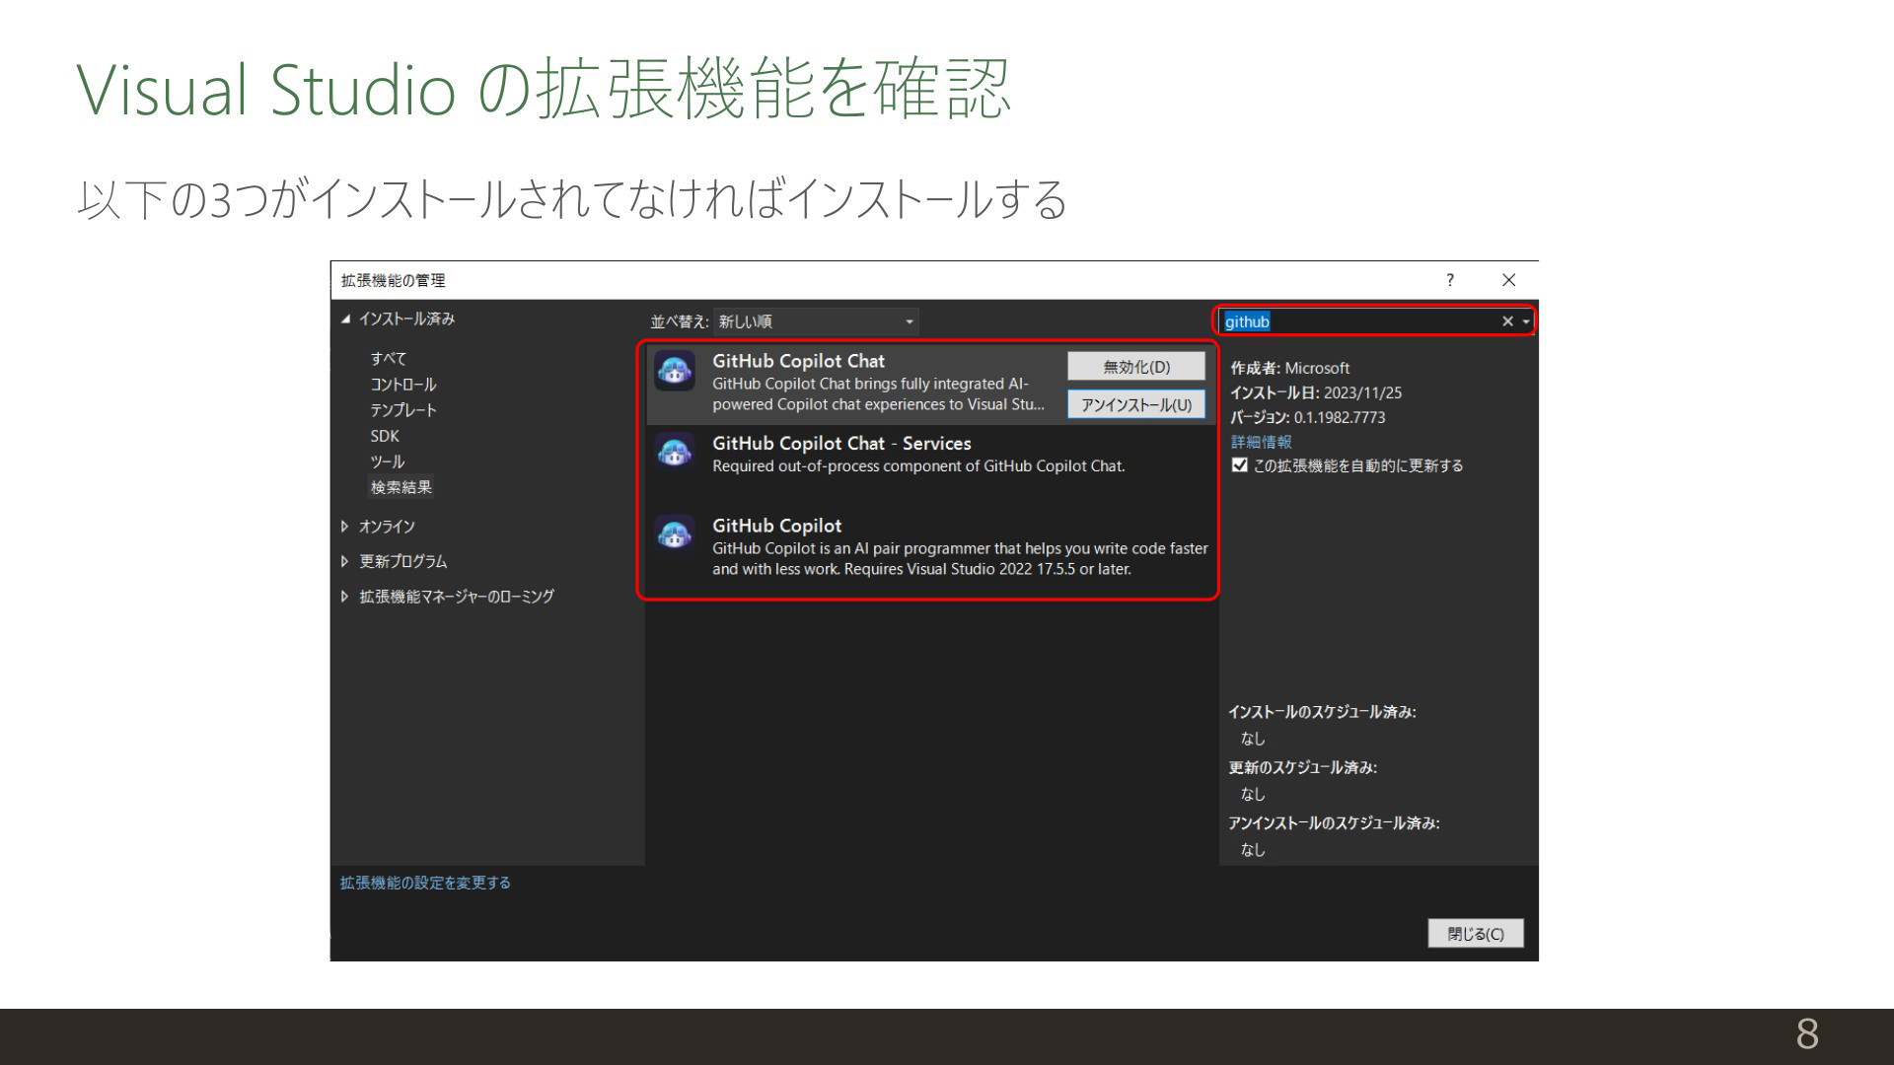Image resolution: width=1894 pixels, height=1065 pixels.
Task: Click the GitHub Copilot Chat - Services icon
Action: [675, 453]
